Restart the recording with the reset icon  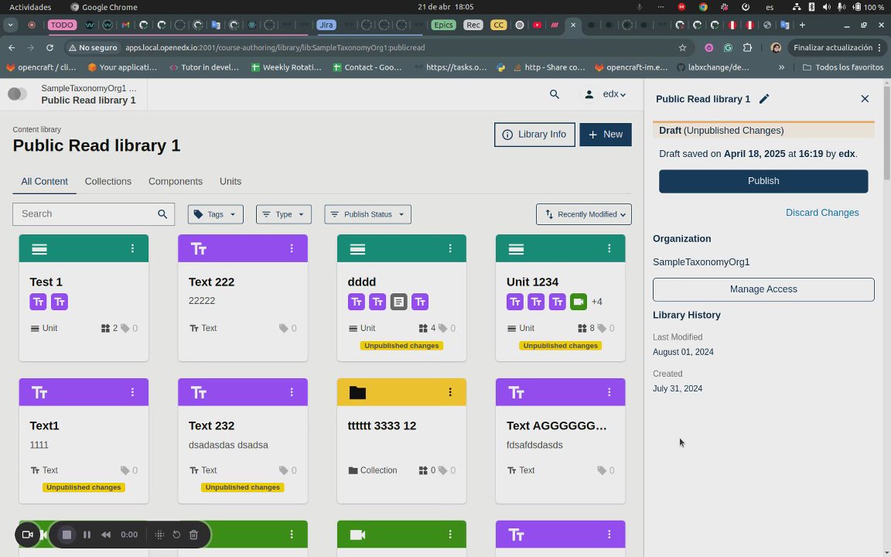(176, 535)
